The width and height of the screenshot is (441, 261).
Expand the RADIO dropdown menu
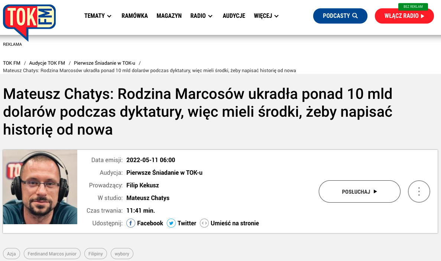[201, 16]
